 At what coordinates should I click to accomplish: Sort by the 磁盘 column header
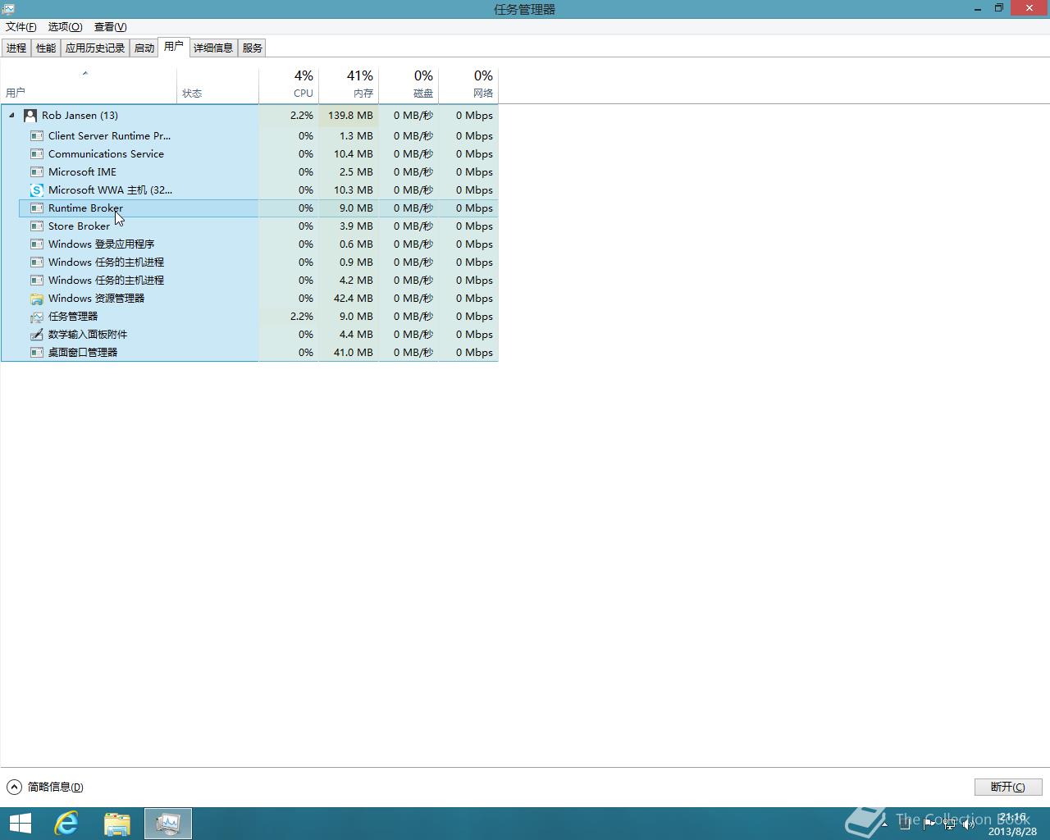pyautogui.click(x=409, y=85)
